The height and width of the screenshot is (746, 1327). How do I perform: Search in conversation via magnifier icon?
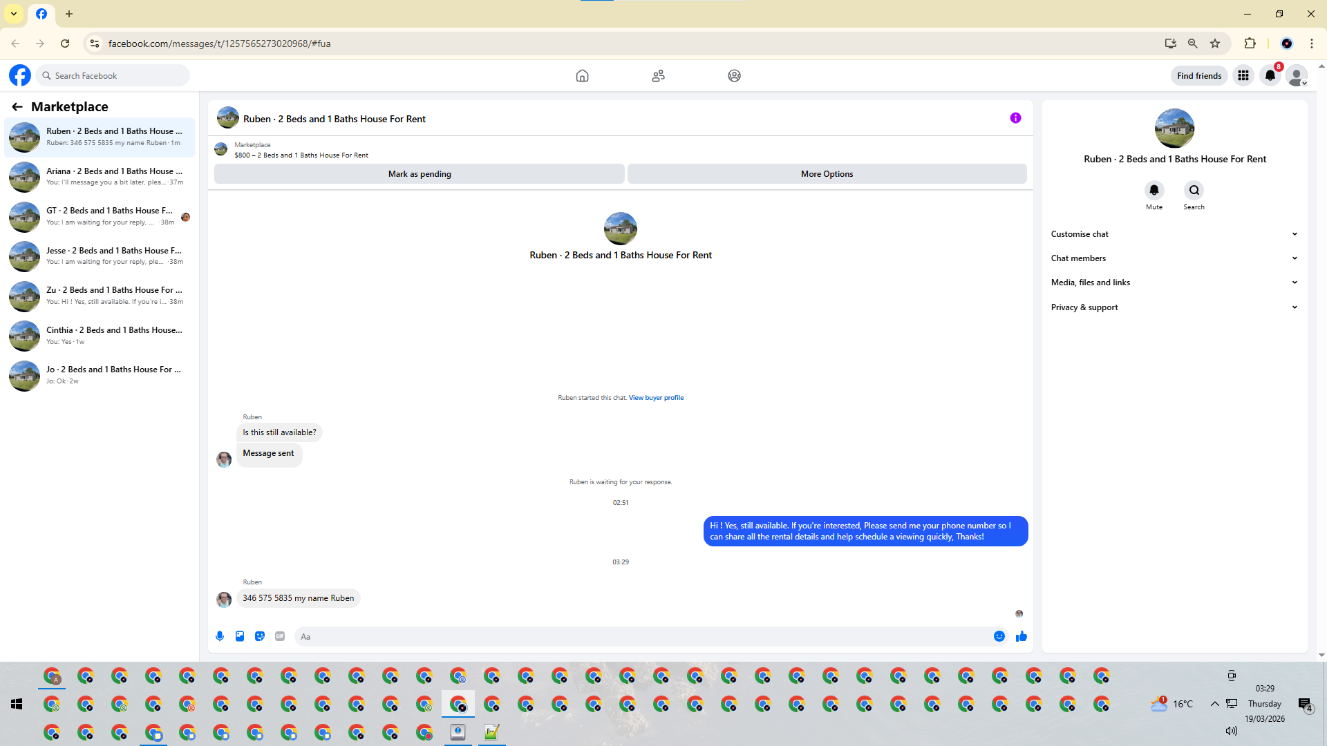(1194, 191)
